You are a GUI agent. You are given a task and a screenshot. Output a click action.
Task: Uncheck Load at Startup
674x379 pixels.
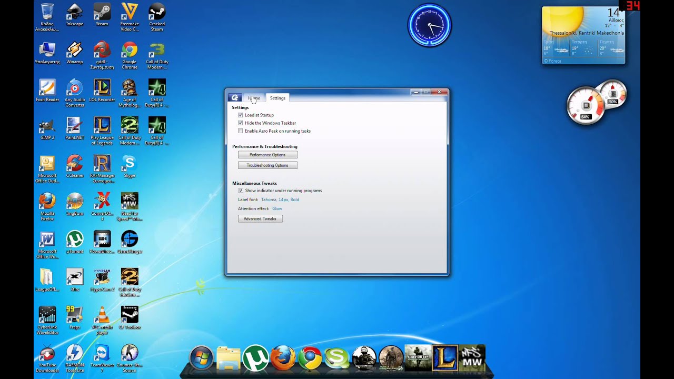241,115
